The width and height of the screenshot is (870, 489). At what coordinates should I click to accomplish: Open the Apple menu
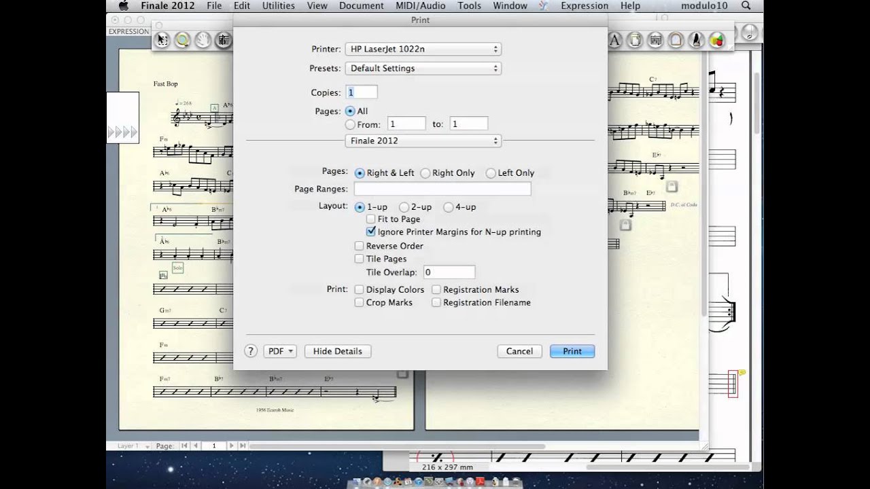[123, 5]
